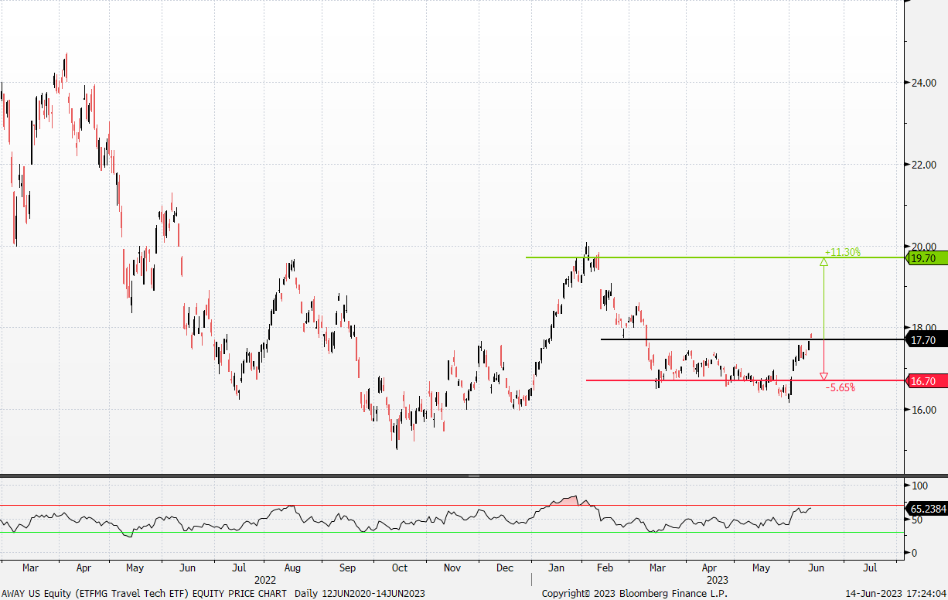Click the RSI axis 0 label
This screenshot has height=600, width=948.
(x=914, y=553)
